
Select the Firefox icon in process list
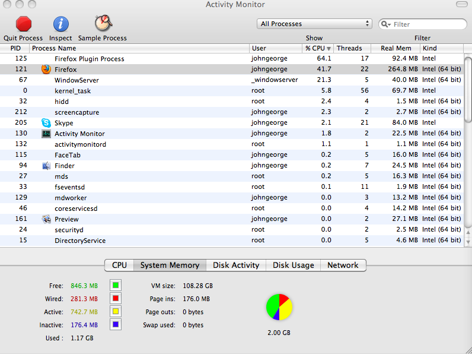[x=46, y=69]
